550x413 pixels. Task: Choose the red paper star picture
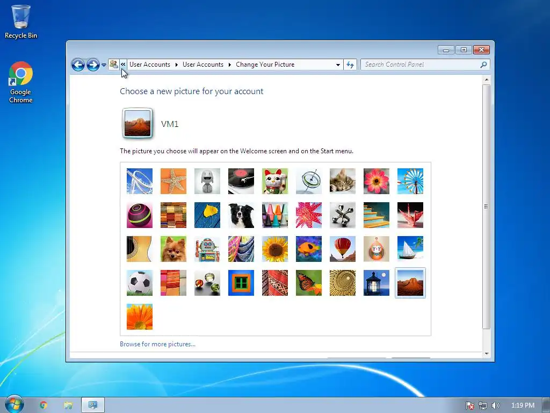309,215
